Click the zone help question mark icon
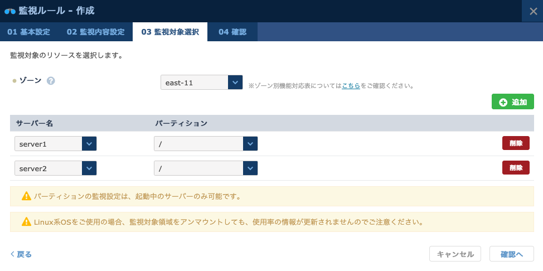Viewport: 543px width, 271px height. (51, 81)
